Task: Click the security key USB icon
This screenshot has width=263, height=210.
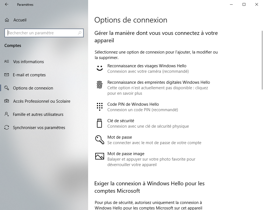Action: [99, 123]
